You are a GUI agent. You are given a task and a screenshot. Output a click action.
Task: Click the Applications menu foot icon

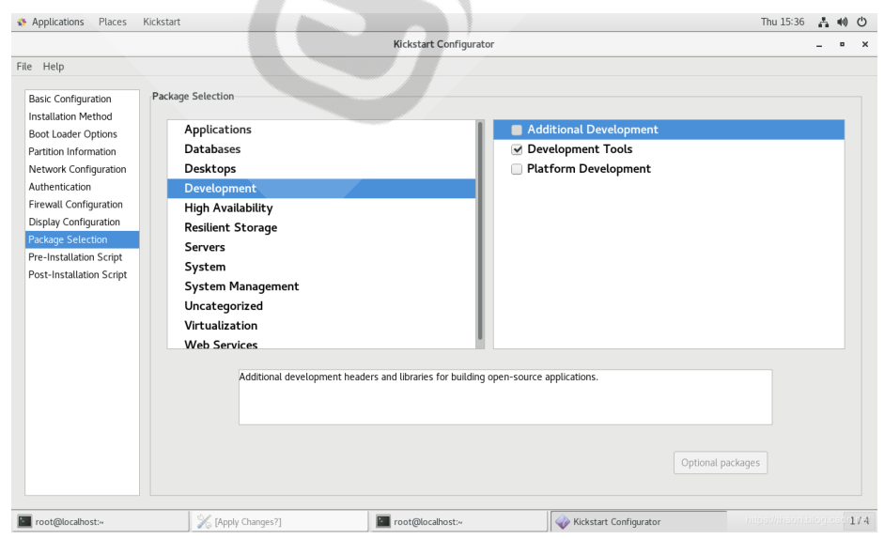click(22, 22)
